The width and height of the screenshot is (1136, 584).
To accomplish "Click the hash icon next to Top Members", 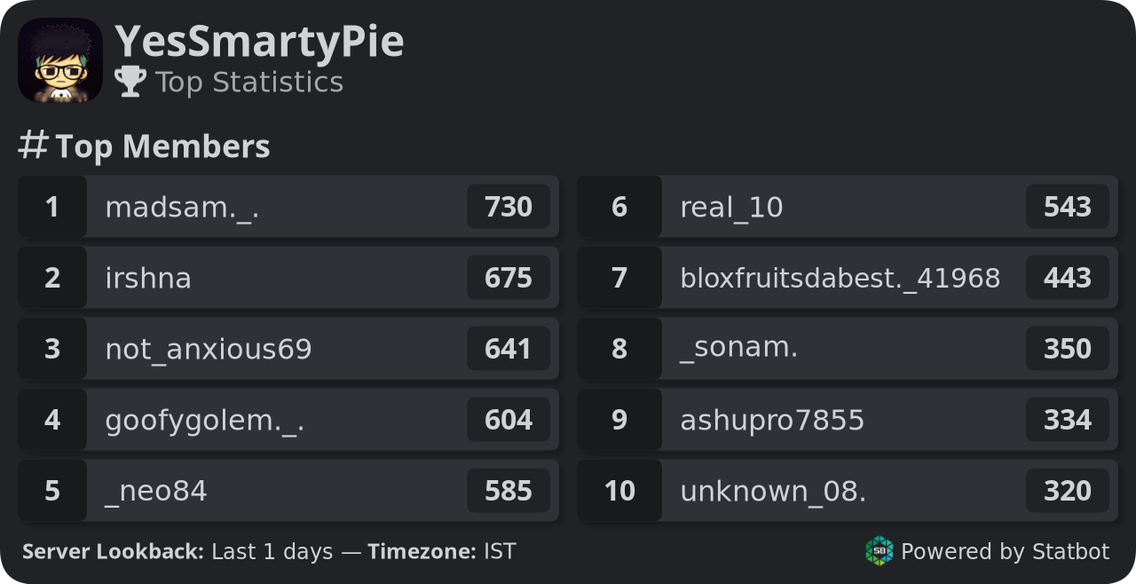I will pos(33,145).
